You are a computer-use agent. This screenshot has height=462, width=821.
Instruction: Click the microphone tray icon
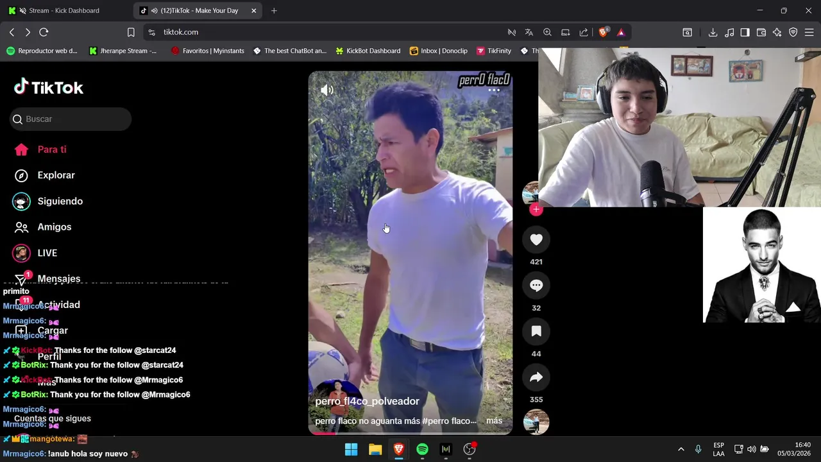[698, 449]
